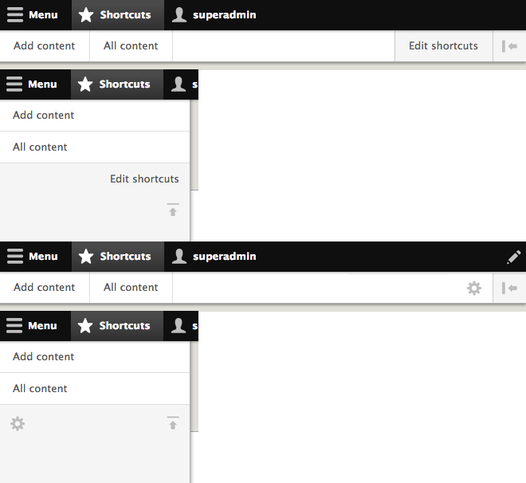
Task: Toggle the left-arrow orientation button next to the horizontal gear
Action: point(510,288)
